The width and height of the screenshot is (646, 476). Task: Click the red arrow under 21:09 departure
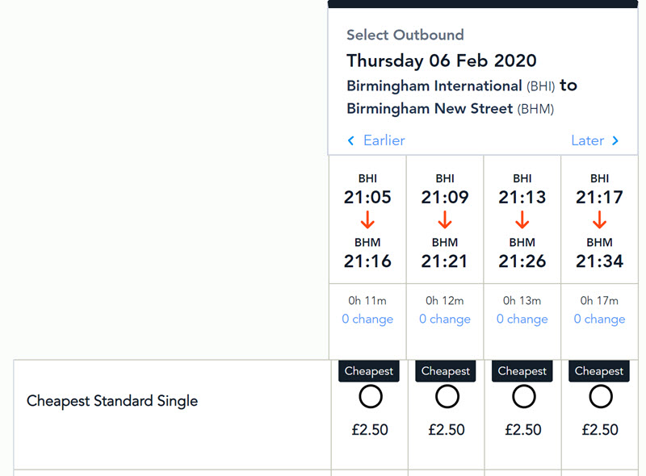(445, 220)
